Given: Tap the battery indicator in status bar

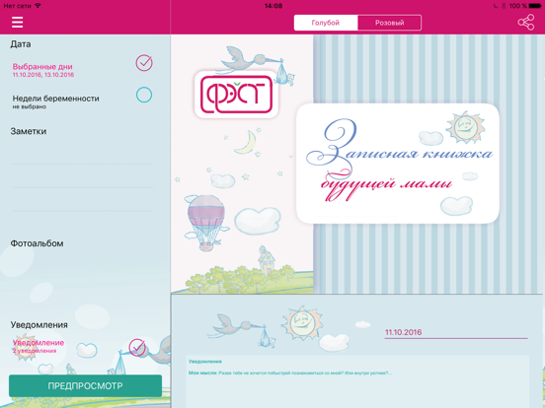Looking at the screenshot, I should point(535,6).
